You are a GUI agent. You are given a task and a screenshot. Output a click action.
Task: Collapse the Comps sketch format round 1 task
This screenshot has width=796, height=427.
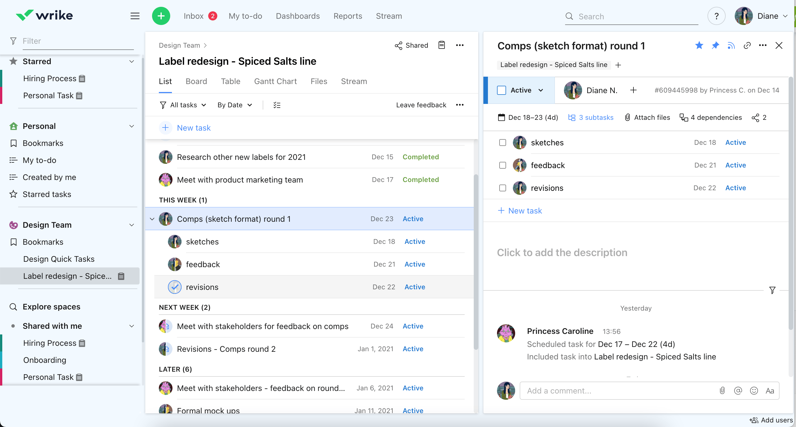[151, 219]
